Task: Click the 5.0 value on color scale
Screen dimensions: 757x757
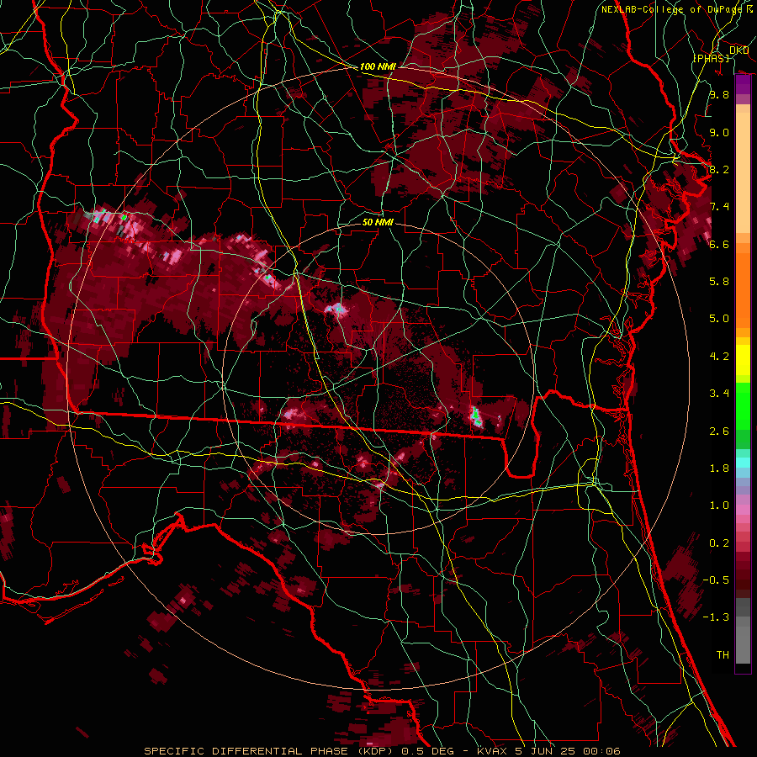Action: click(x=719, y=319)
